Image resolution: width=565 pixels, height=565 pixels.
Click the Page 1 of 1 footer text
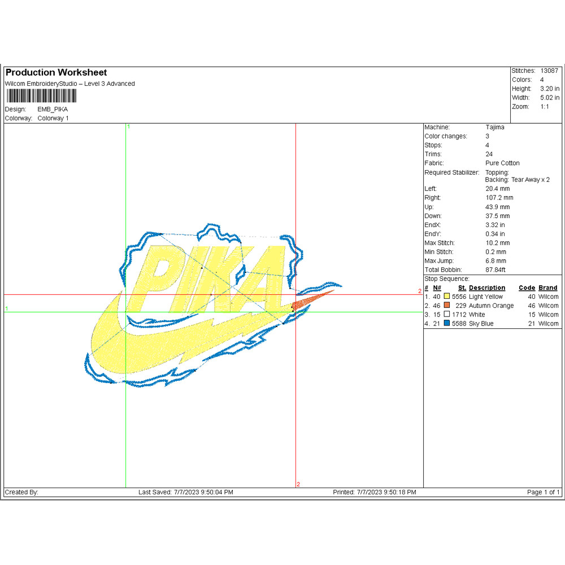click(543, 492)
